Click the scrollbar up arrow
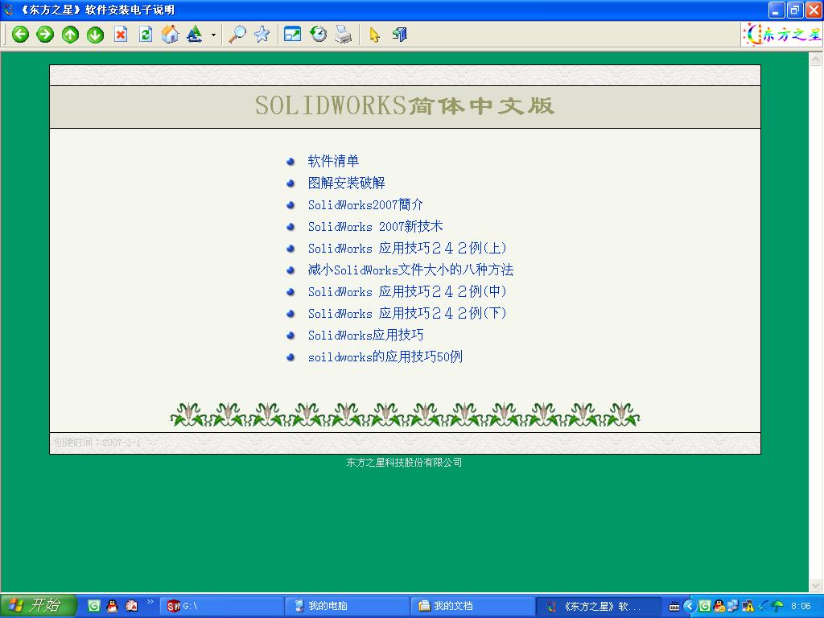Screen dimensions: 824x618 (816, 60)
